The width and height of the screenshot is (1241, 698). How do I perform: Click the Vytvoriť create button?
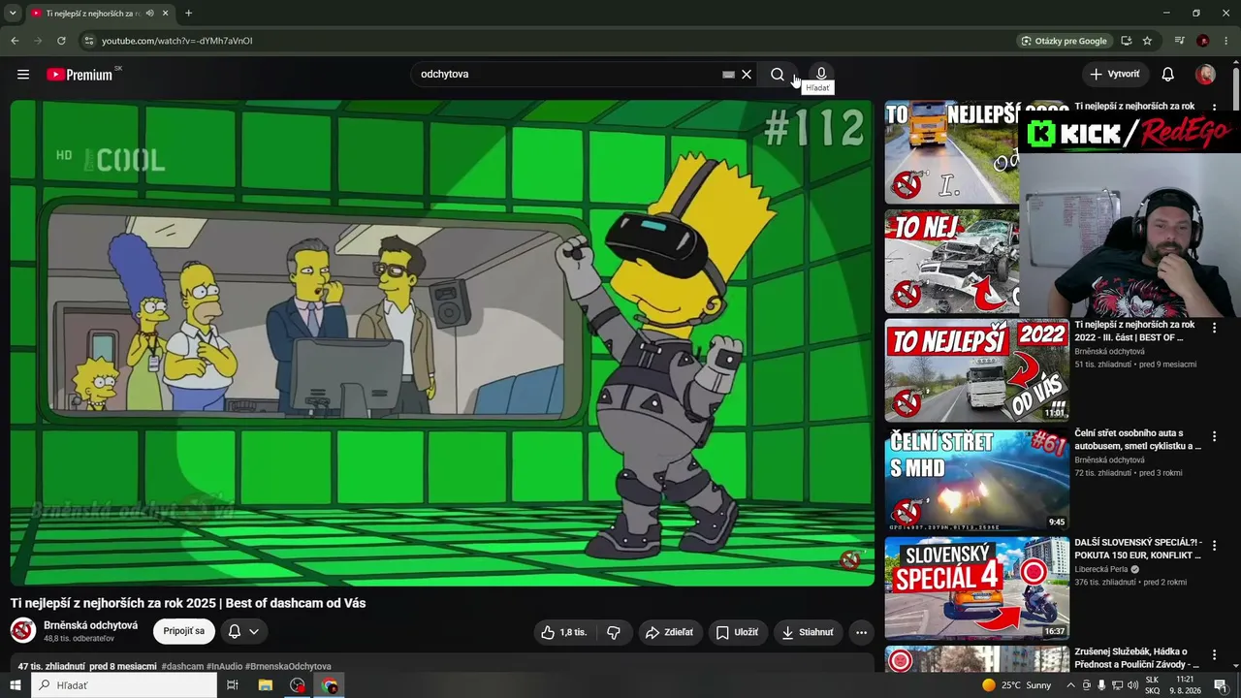(x=1115, y=75)
